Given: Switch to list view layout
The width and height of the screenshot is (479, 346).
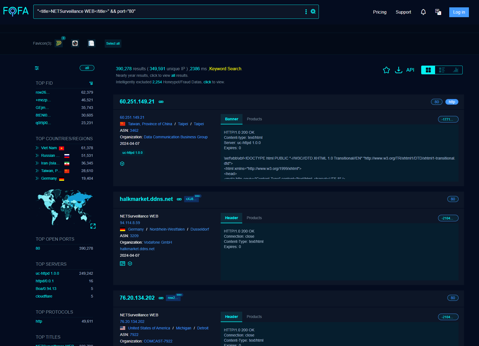Looking at the screenshot, I should coord(442,70).
